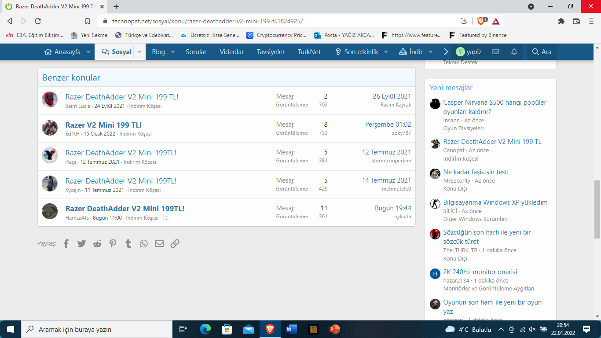
Task: Expand the Blog dropdown arrow
Action: pos(173,51)
